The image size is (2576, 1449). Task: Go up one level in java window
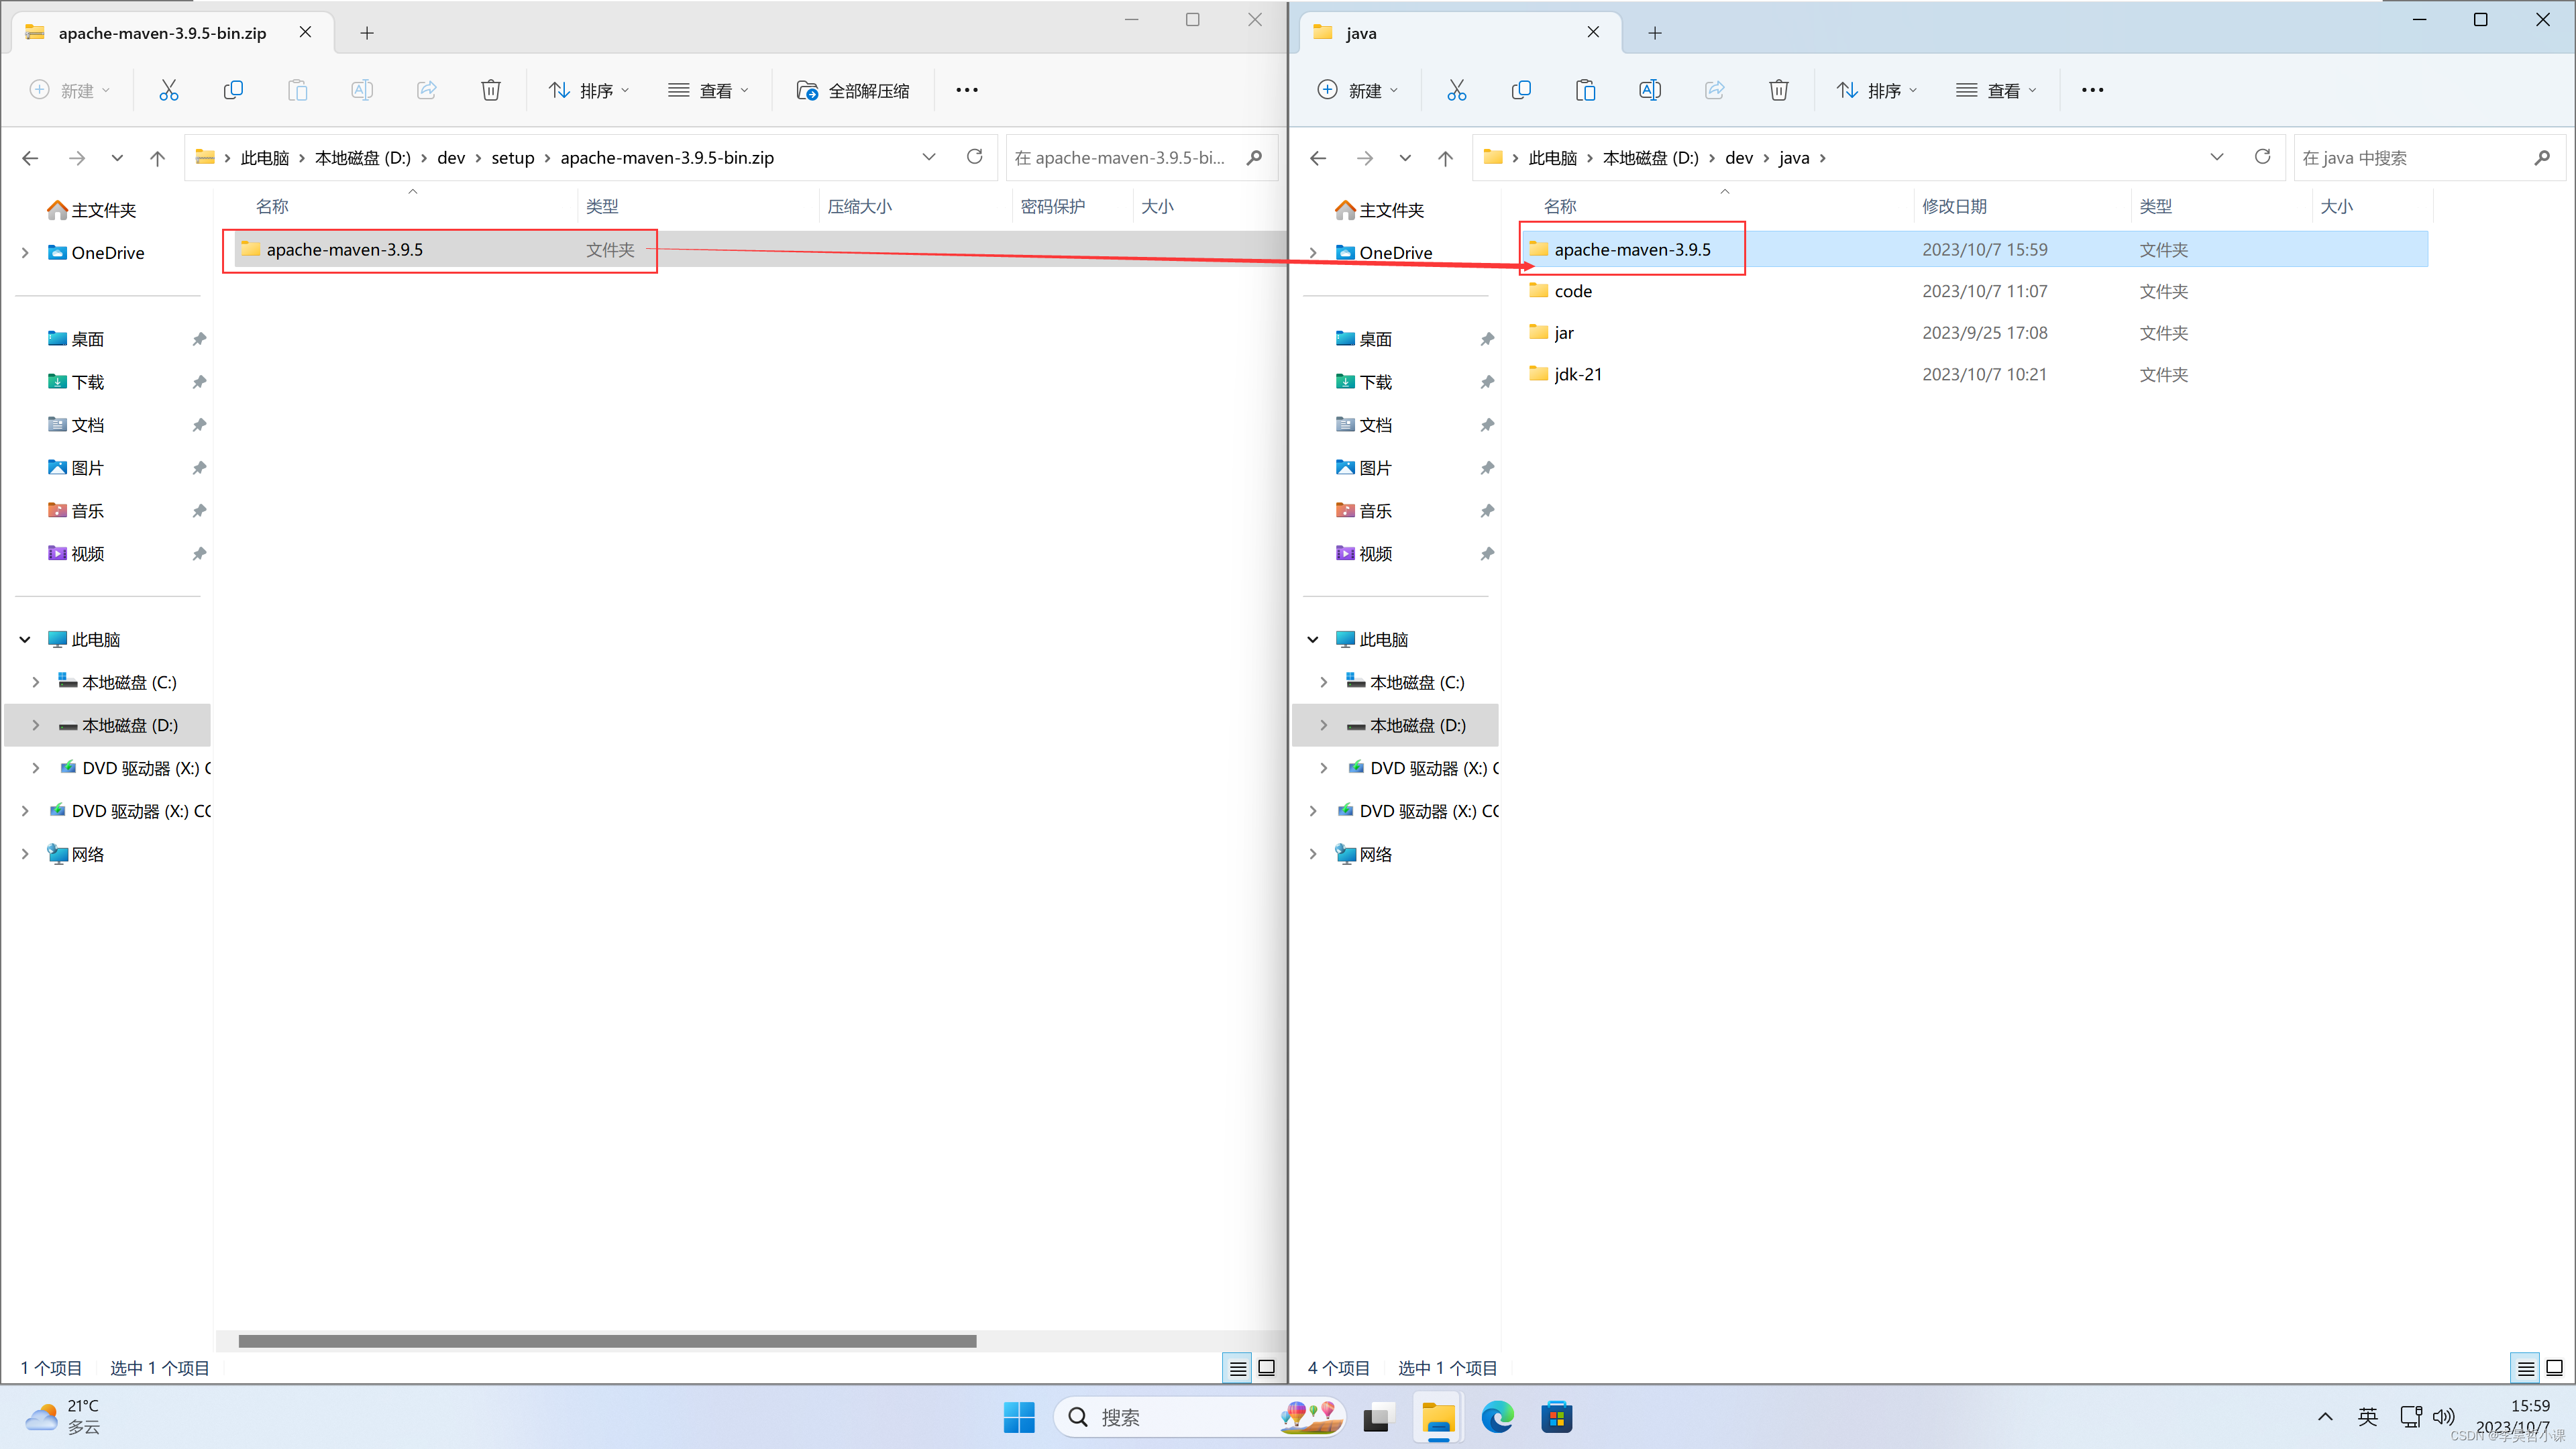1445,158
